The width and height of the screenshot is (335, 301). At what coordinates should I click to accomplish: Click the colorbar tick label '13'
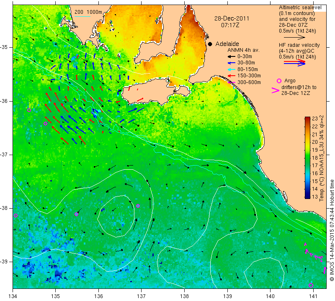tap(315, 196)
